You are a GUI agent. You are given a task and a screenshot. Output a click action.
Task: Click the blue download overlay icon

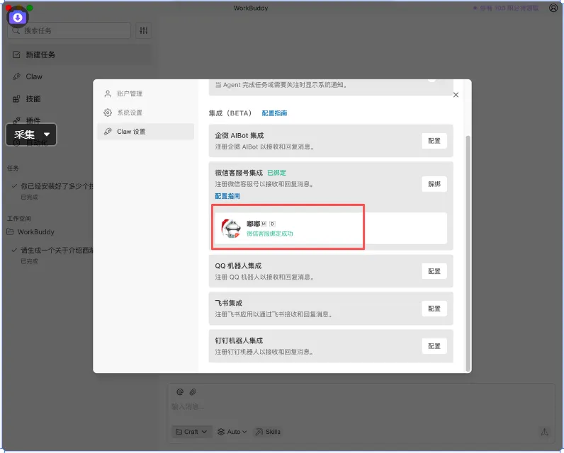pyautogui.click(x=18, y=17)
